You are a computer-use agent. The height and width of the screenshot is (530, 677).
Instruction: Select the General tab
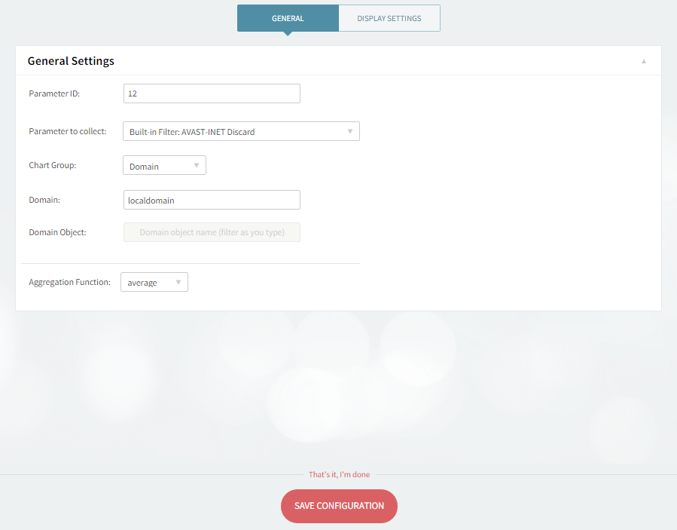[288, 18]
